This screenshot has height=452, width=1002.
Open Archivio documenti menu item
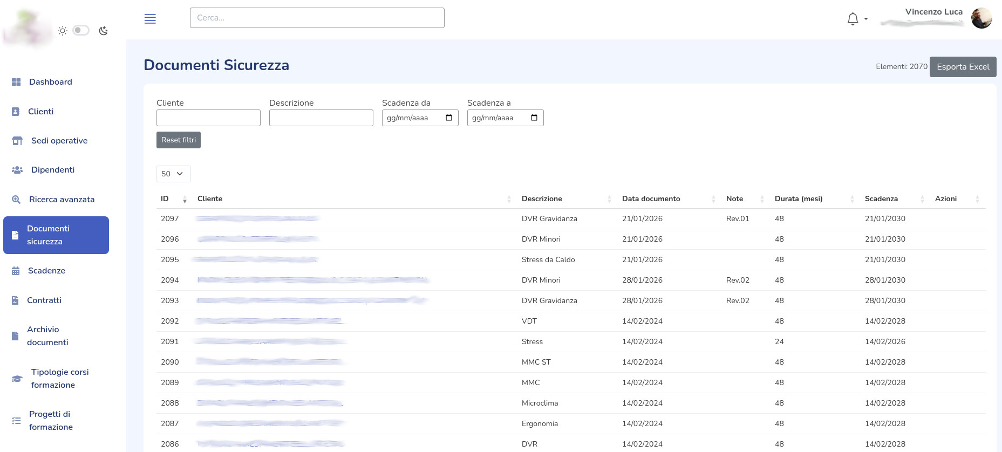[47, 336]
